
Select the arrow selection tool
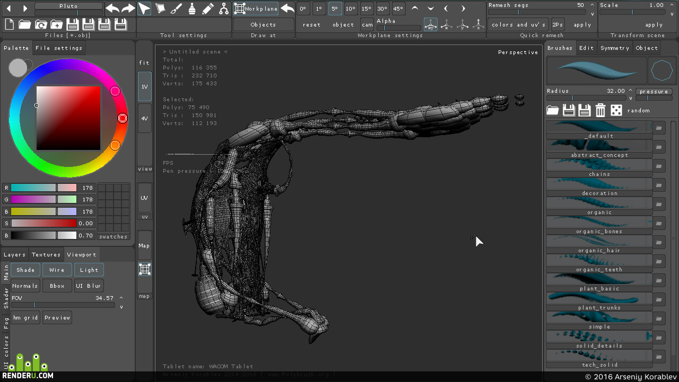tap(144, 8)
